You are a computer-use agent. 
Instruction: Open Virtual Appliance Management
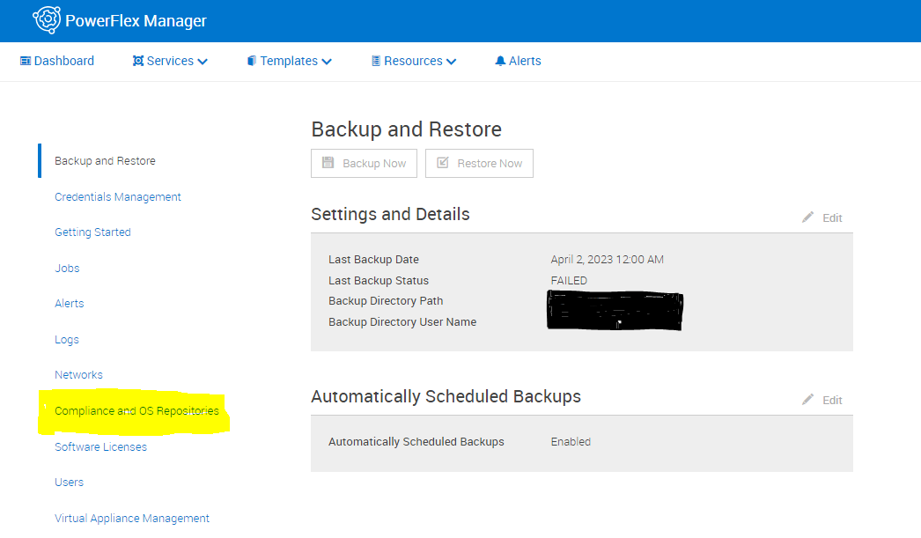click(x=132, y=518)
